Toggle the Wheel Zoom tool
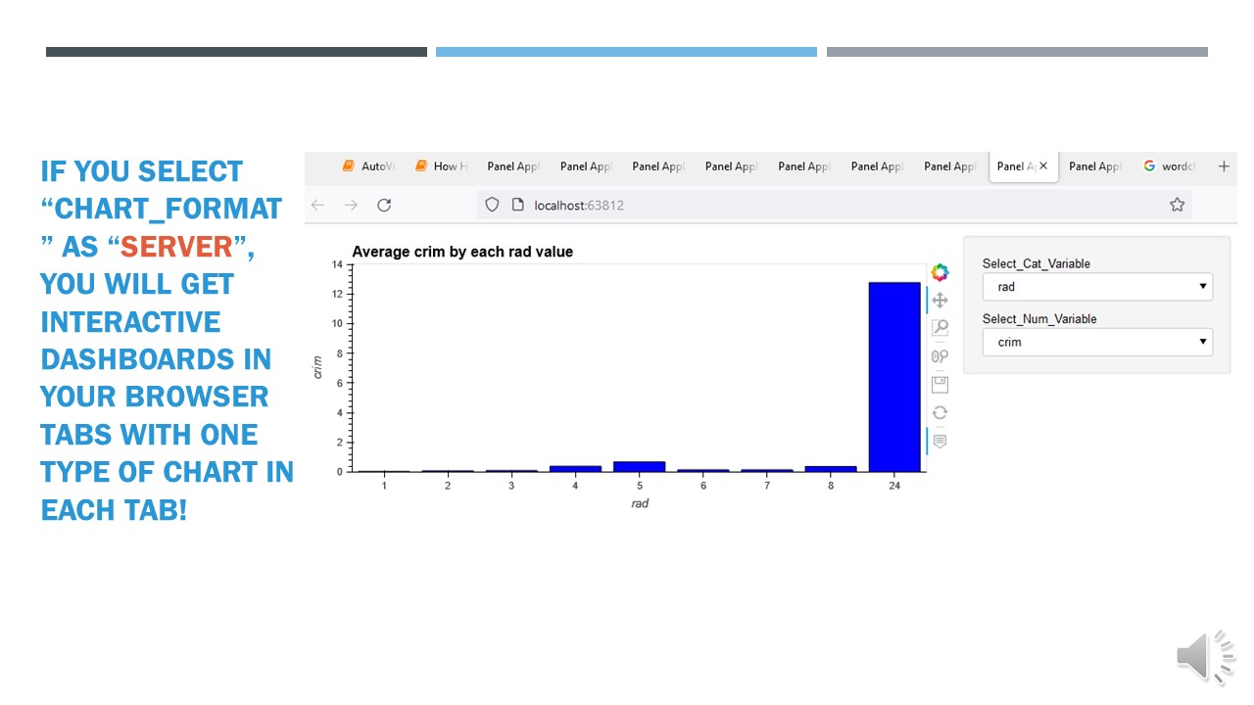The image size is (1254, 705). (940, 356)
